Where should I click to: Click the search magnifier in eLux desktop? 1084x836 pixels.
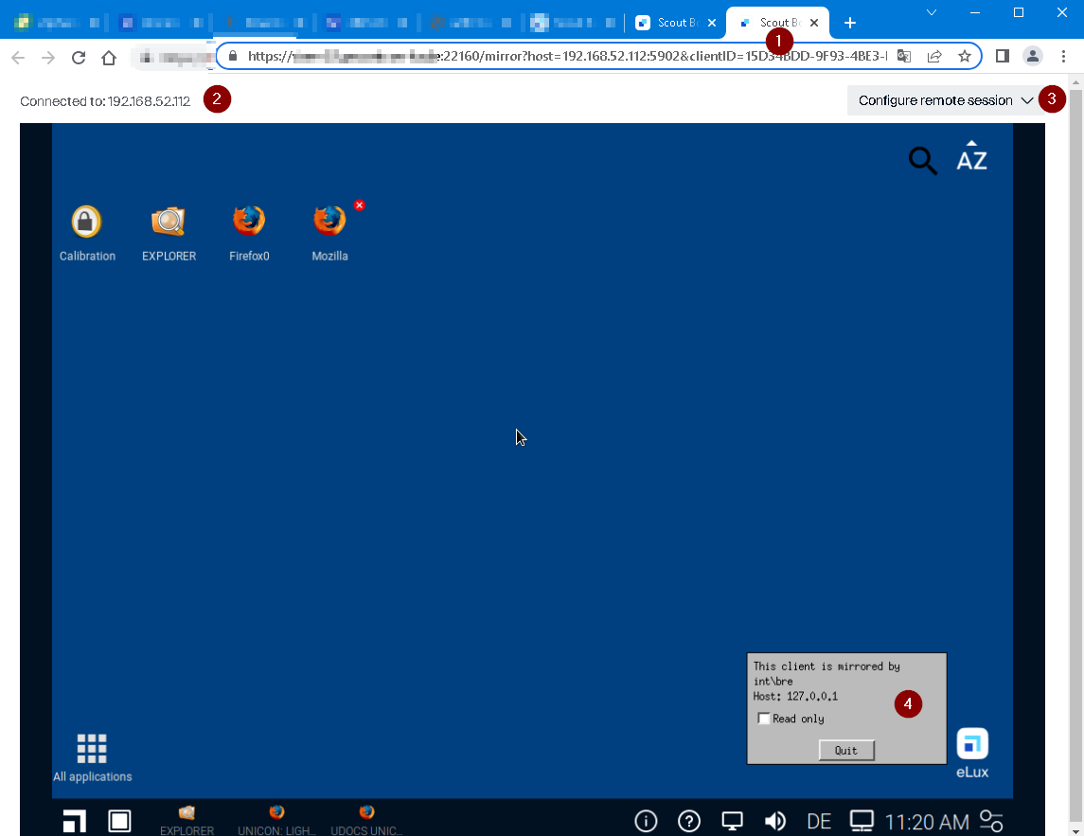(923, 160)
